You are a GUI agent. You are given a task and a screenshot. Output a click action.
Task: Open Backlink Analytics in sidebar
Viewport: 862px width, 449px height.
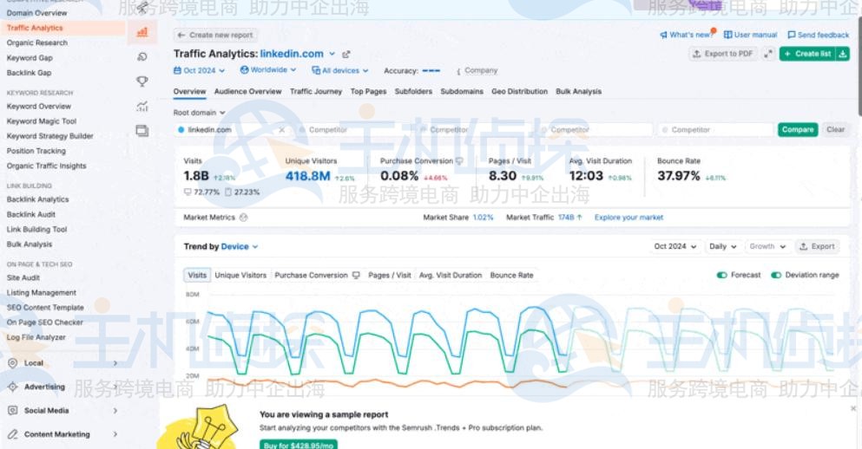(37, 200)
